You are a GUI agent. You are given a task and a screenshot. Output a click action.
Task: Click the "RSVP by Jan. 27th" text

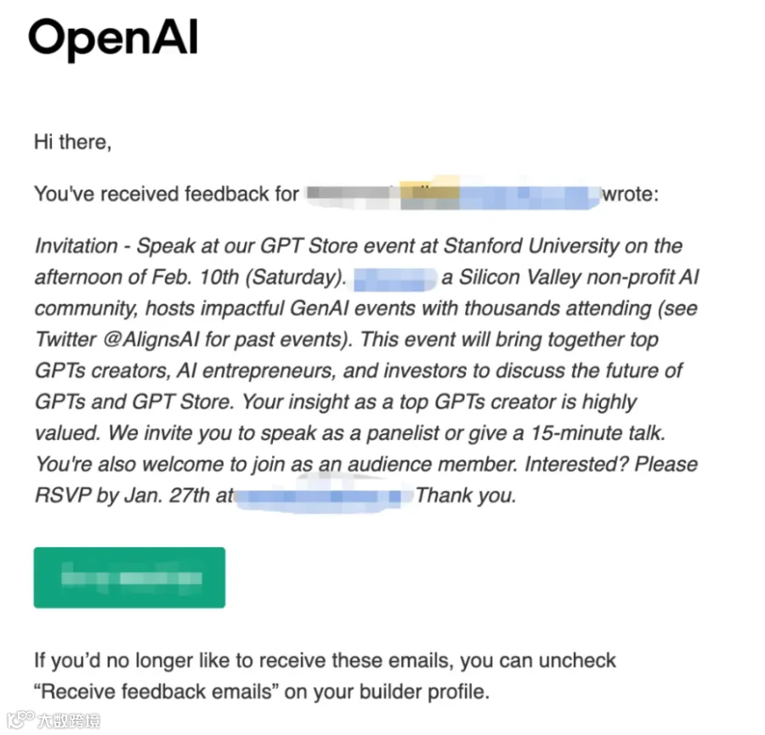pyautogui.click(x=122, y=495)
